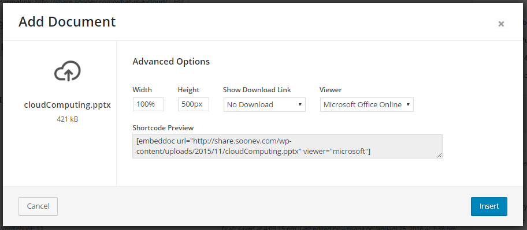Click the textarea resize handle corner
This screenshot has height=230, width=527.
pos(440,156)
